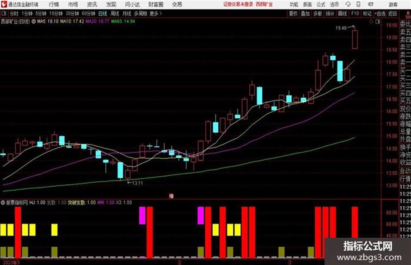Click the headset customer service icon
The width and height of the screenshot is (411, 265).
pyautogui.click(x=348, y=4)
